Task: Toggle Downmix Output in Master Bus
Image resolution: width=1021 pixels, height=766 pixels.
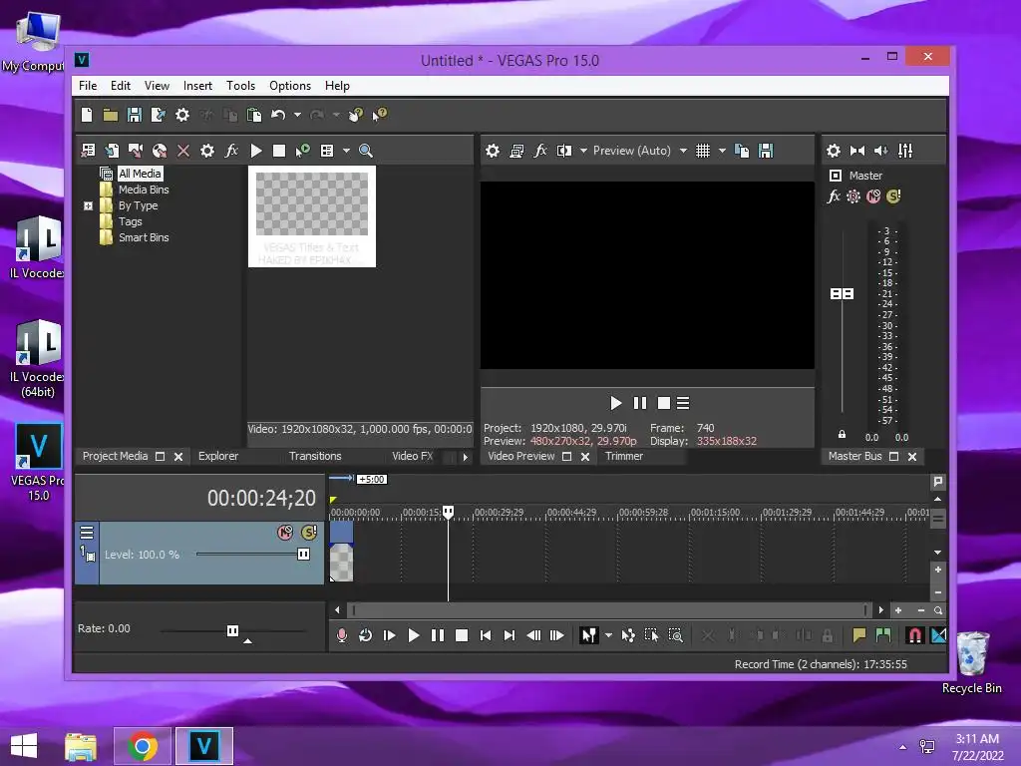Action: tap(856, 152)
